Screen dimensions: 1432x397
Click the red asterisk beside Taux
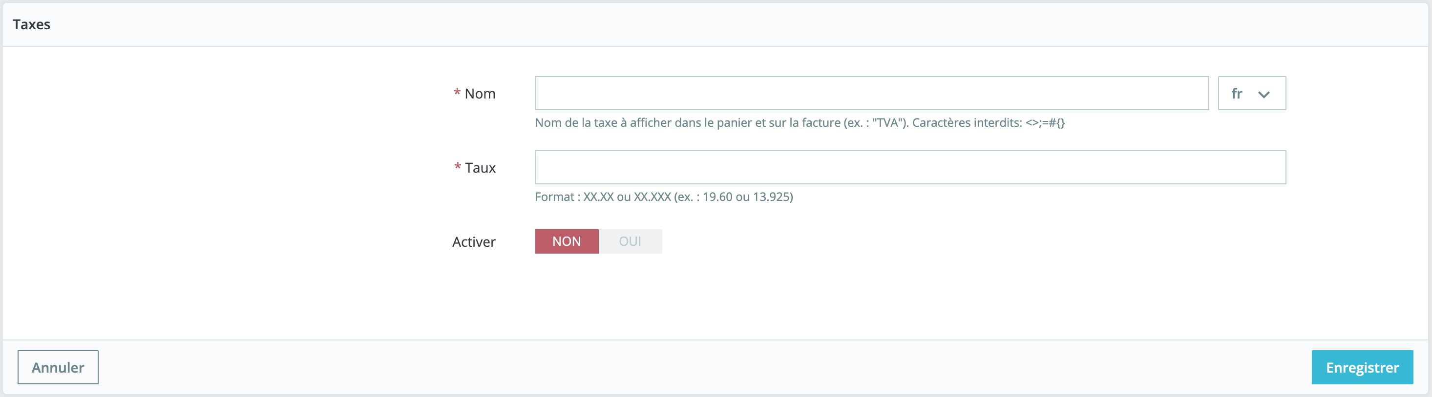[x=458, y=167]
